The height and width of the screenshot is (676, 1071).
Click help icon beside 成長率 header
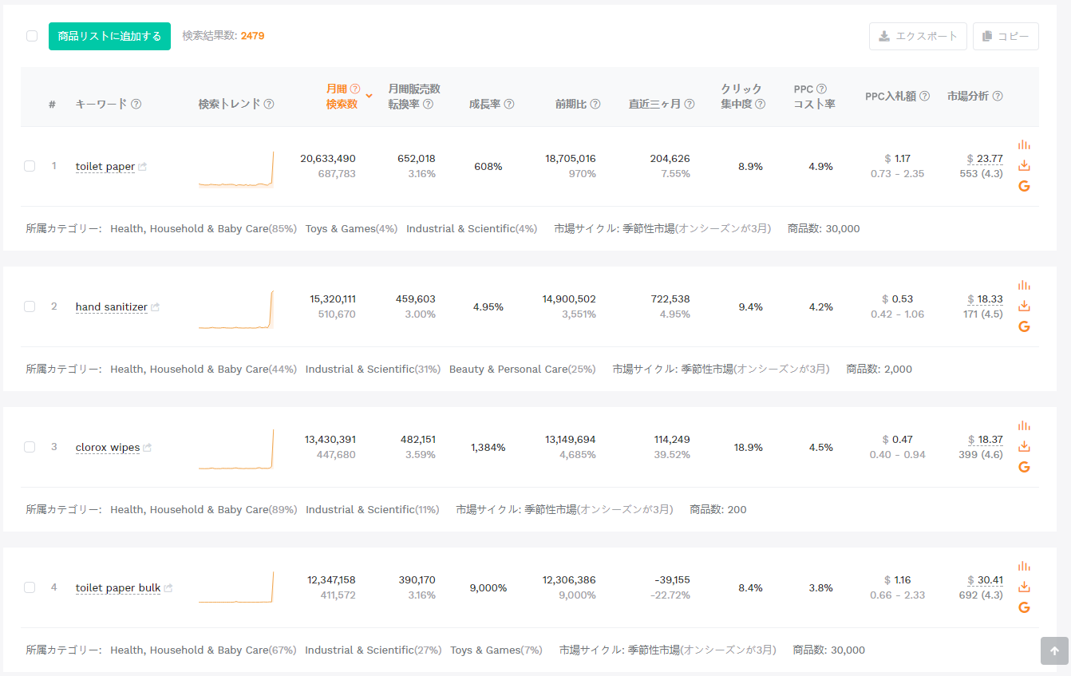click(509, 104)
